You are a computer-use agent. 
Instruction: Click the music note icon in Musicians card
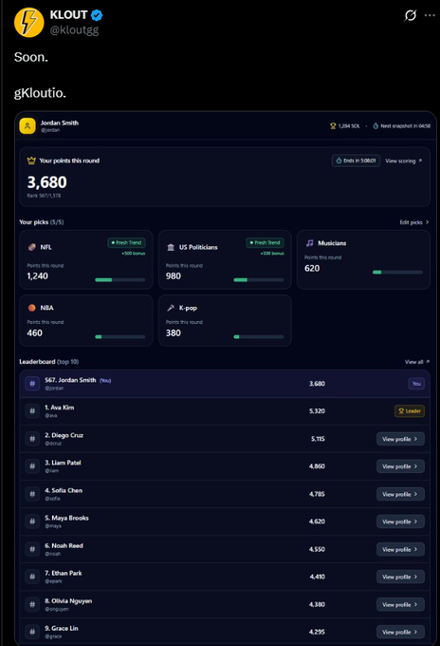(x=310, y=243)
